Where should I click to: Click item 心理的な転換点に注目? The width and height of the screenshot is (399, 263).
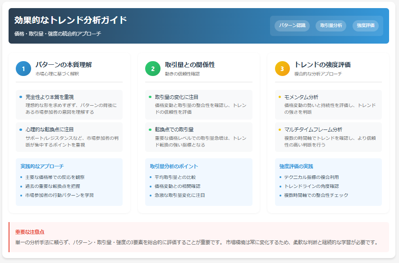[50, 129]
